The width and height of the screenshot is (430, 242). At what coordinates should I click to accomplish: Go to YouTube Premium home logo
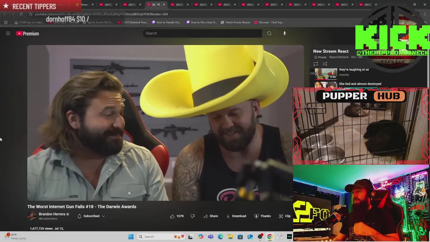click(x=28, y=33)
